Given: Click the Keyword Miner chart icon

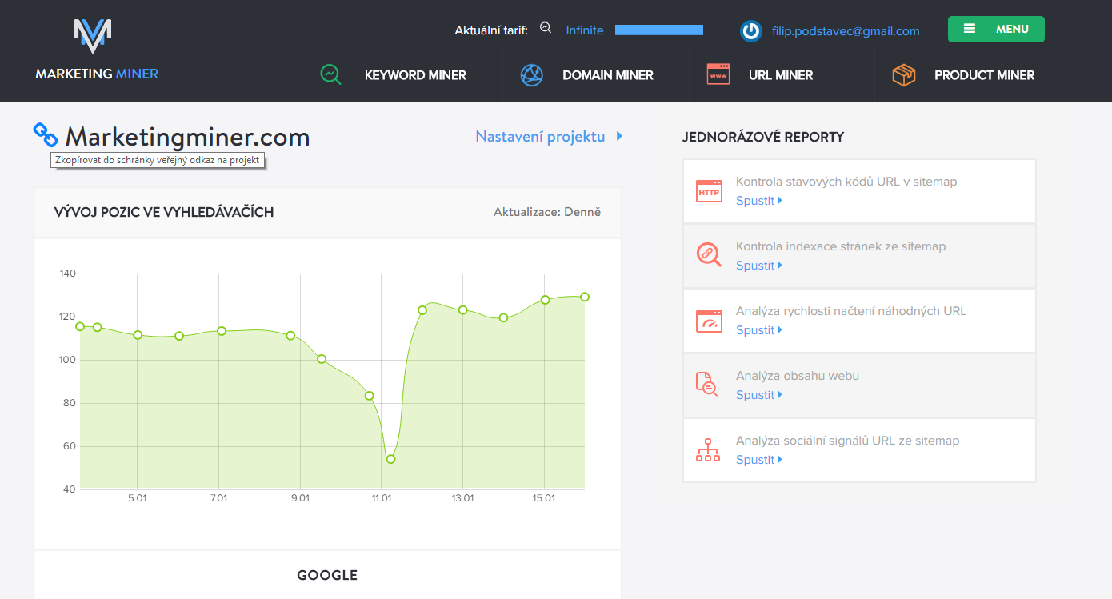Looking at the screenshot, I should click(330, 75).
